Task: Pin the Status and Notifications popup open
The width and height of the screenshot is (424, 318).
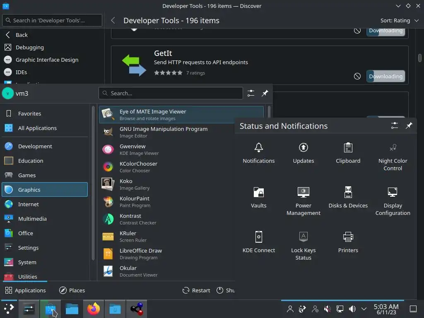Action: [x=409, y=125]
